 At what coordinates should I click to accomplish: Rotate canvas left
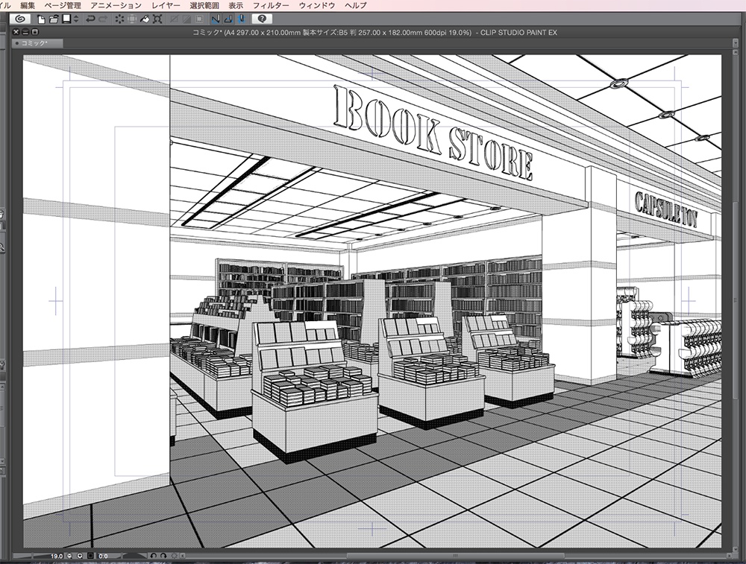point(153,556)
